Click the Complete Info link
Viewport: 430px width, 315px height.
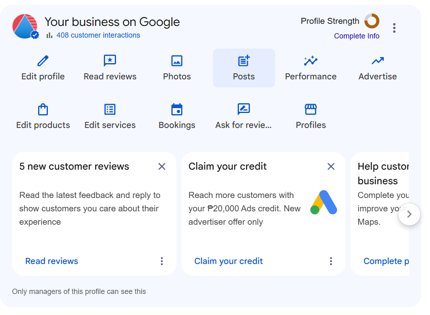pyautogui.click(x=357, y=36)
